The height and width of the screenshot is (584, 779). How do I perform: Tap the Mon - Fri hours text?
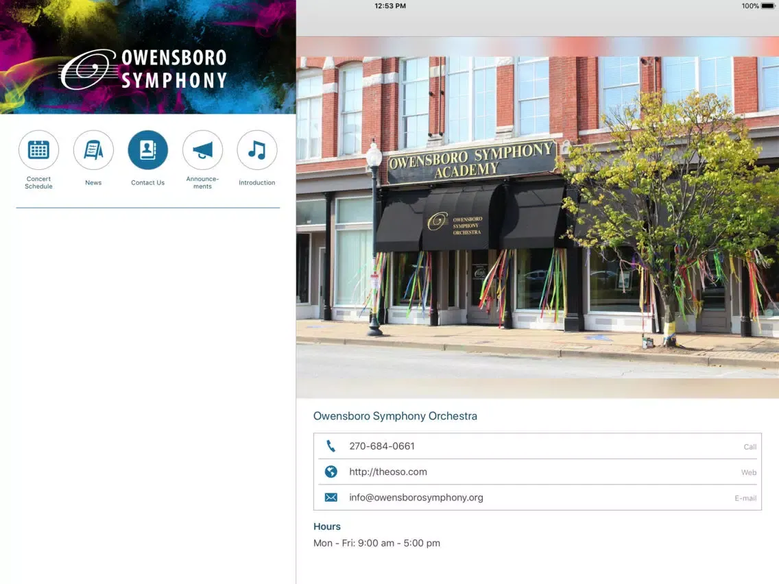click(376, 544)
